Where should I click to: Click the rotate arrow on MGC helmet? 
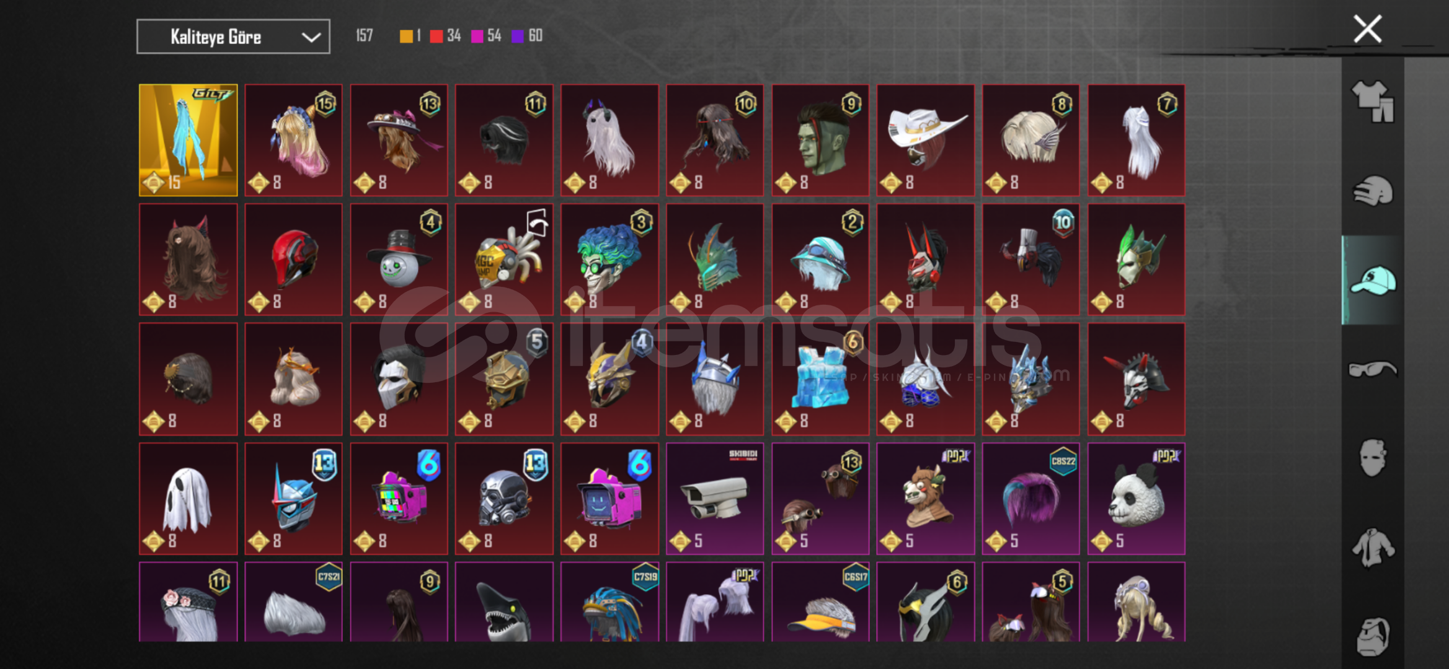pyautogui.click(x=538, y=222)
